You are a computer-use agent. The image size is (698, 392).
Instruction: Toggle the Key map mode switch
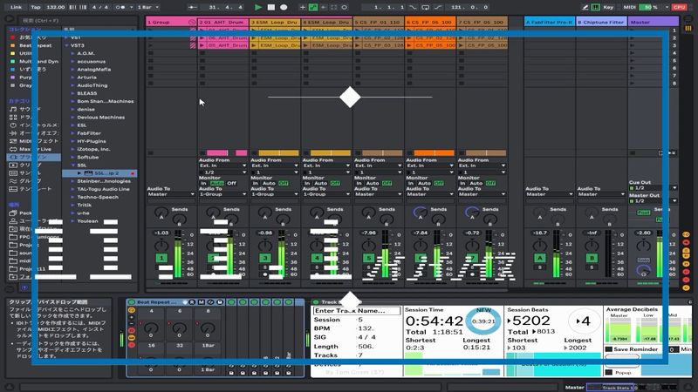tap(607, 7)
